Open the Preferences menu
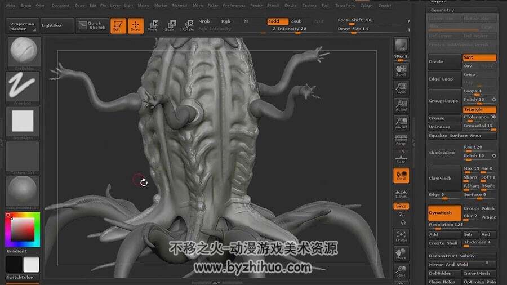 click(234, 6)
